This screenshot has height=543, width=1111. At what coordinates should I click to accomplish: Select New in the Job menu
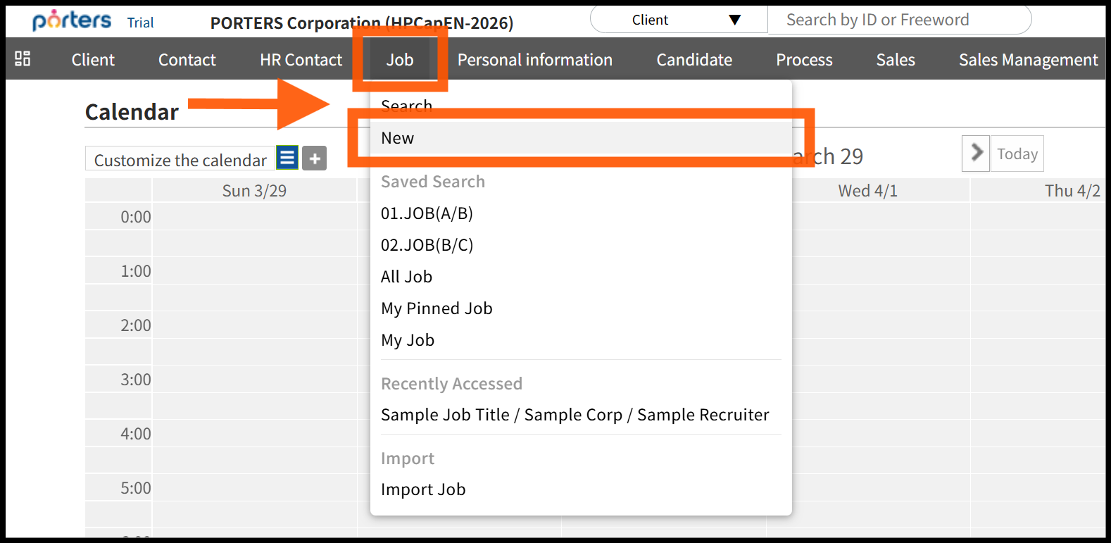tap(398, 138)
